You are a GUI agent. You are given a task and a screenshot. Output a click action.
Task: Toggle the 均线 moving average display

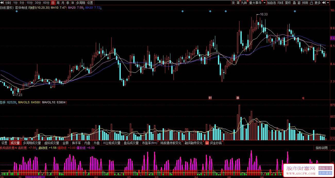[x=280, y=3]
